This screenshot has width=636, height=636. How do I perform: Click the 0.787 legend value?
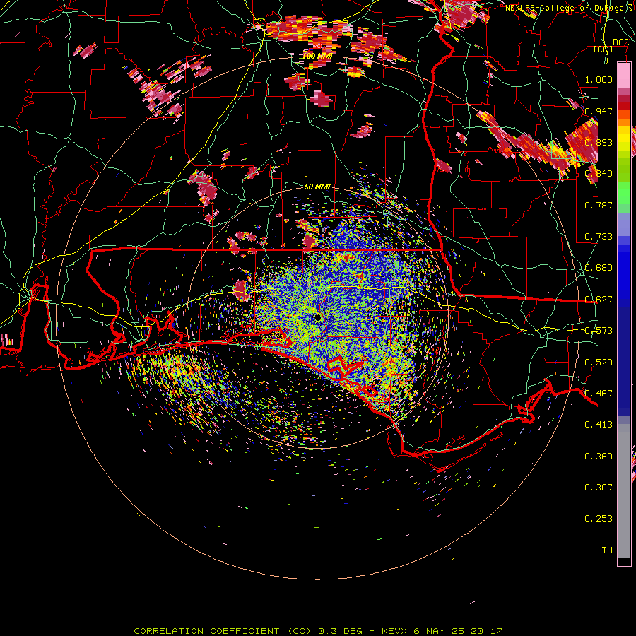point(599,205)
